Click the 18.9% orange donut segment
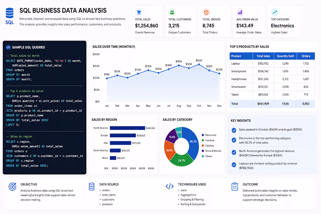 [169, 150]
